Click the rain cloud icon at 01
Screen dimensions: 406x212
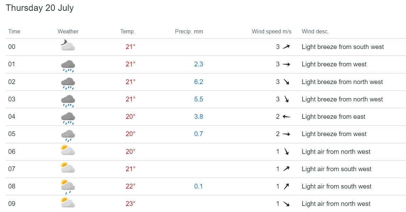coord(68,66)
